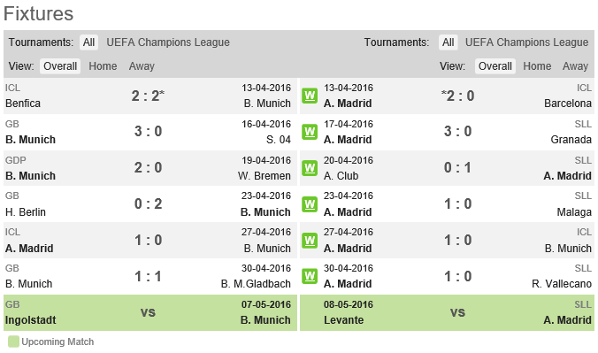
Task: Click the W badge for the Granada match
Action: [310, 132]
